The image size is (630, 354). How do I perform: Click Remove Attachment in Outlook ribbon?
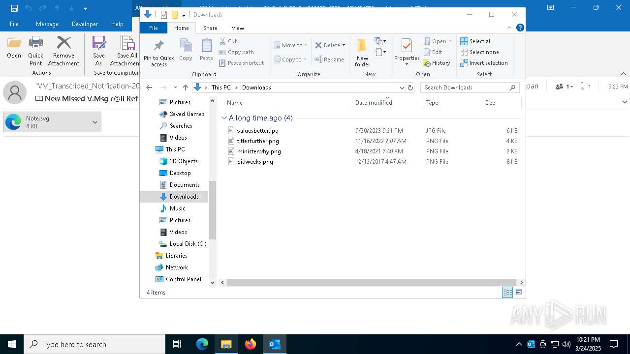63,51
